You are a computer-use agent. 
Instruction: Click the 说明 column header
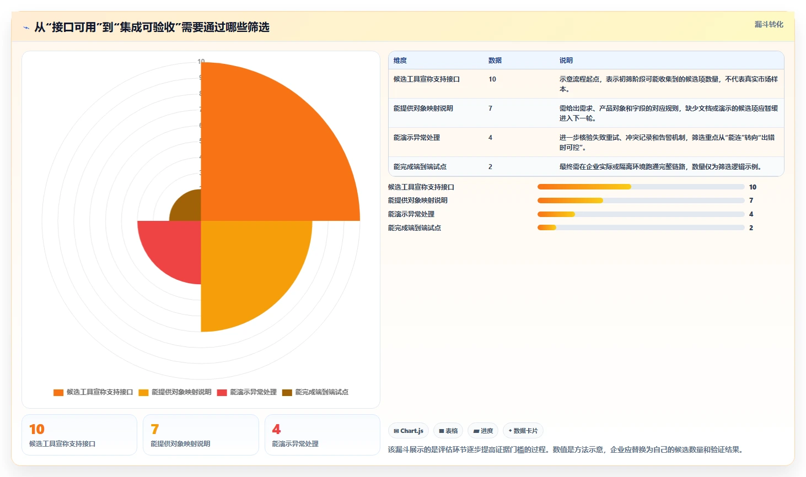(x=566, y=61)
